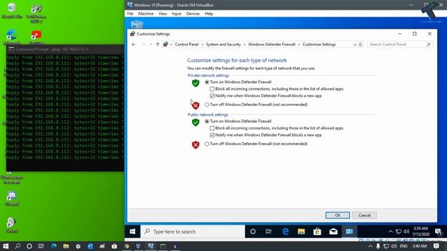Click Control Panel icon in guest taskbar
Viewport: 447px width, 251px height.
coord(349,231)
